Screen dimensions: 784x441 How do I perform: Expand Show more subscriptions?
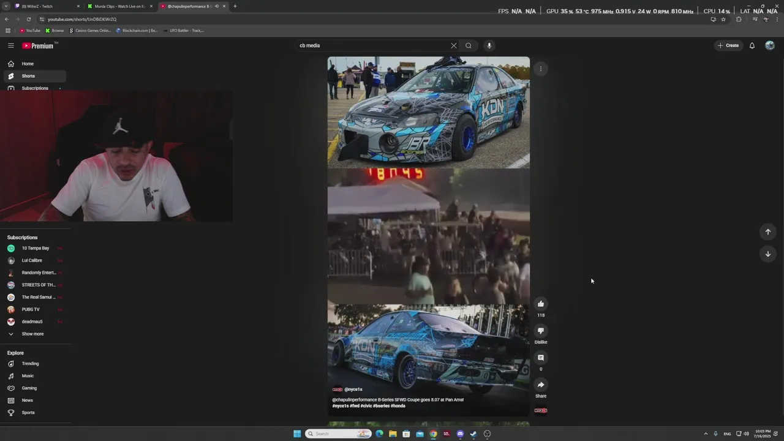[36, 334]
